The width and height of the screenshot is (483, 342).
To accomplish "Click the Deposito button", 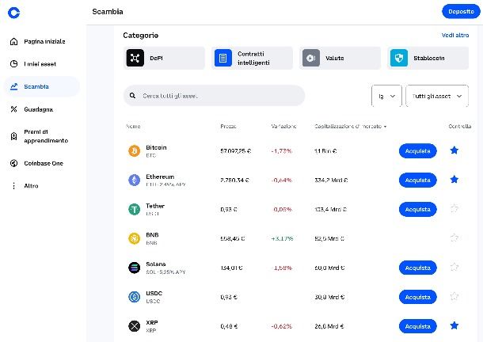I will [x=461, y=12].
